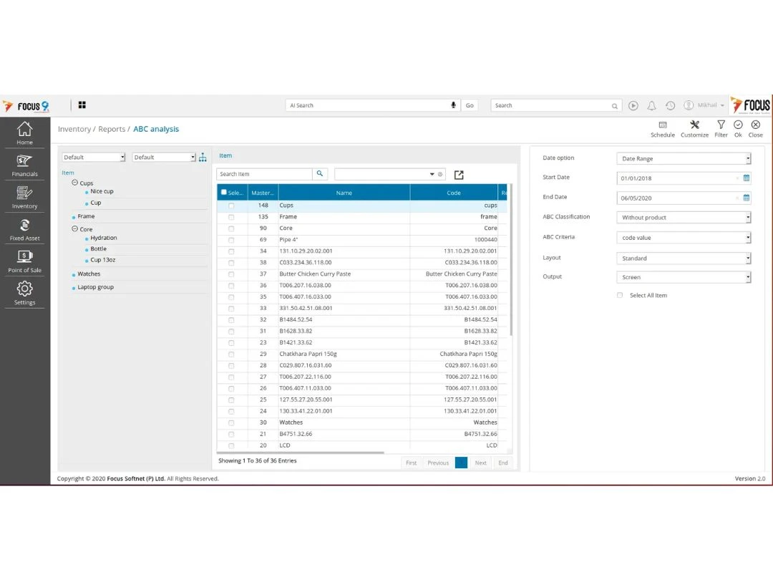The width and height of the screenshot is (773, 580).
Task: Tick the checkbox for the Cups row
Action: (230, 205)
